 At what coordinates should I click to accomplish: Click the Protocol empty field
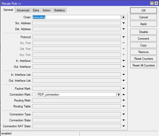[x=77, y=37]
